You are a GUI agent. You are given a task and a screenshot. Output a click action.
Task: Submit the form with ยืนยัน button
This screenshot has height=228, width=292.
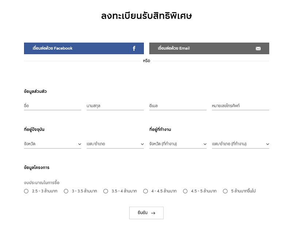(146, 213)
